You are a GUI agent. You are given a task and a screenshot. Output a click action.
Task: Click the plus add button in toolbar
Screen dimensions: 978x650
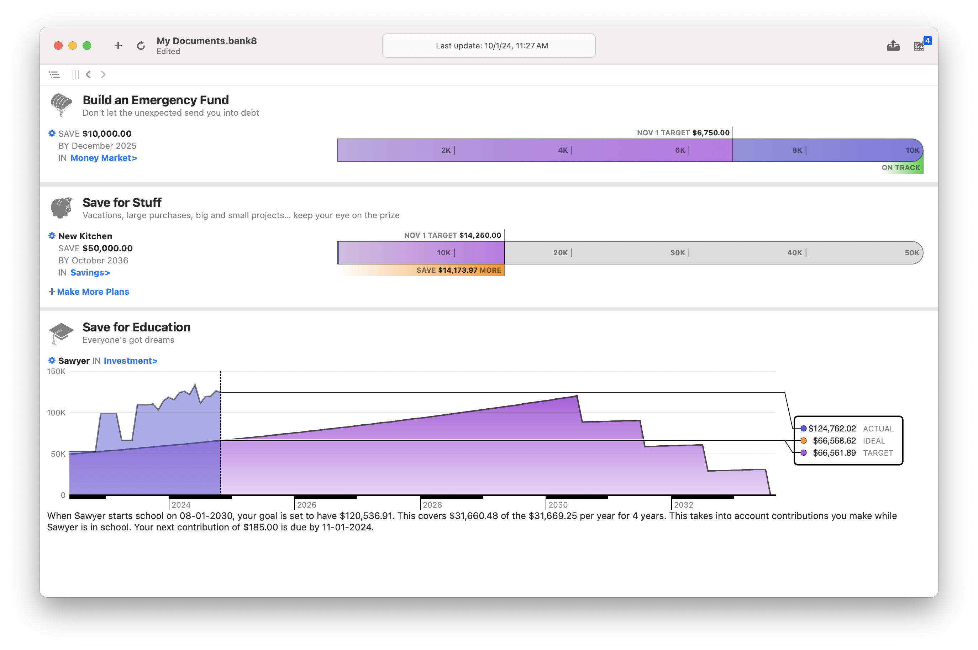pos(118,46)
